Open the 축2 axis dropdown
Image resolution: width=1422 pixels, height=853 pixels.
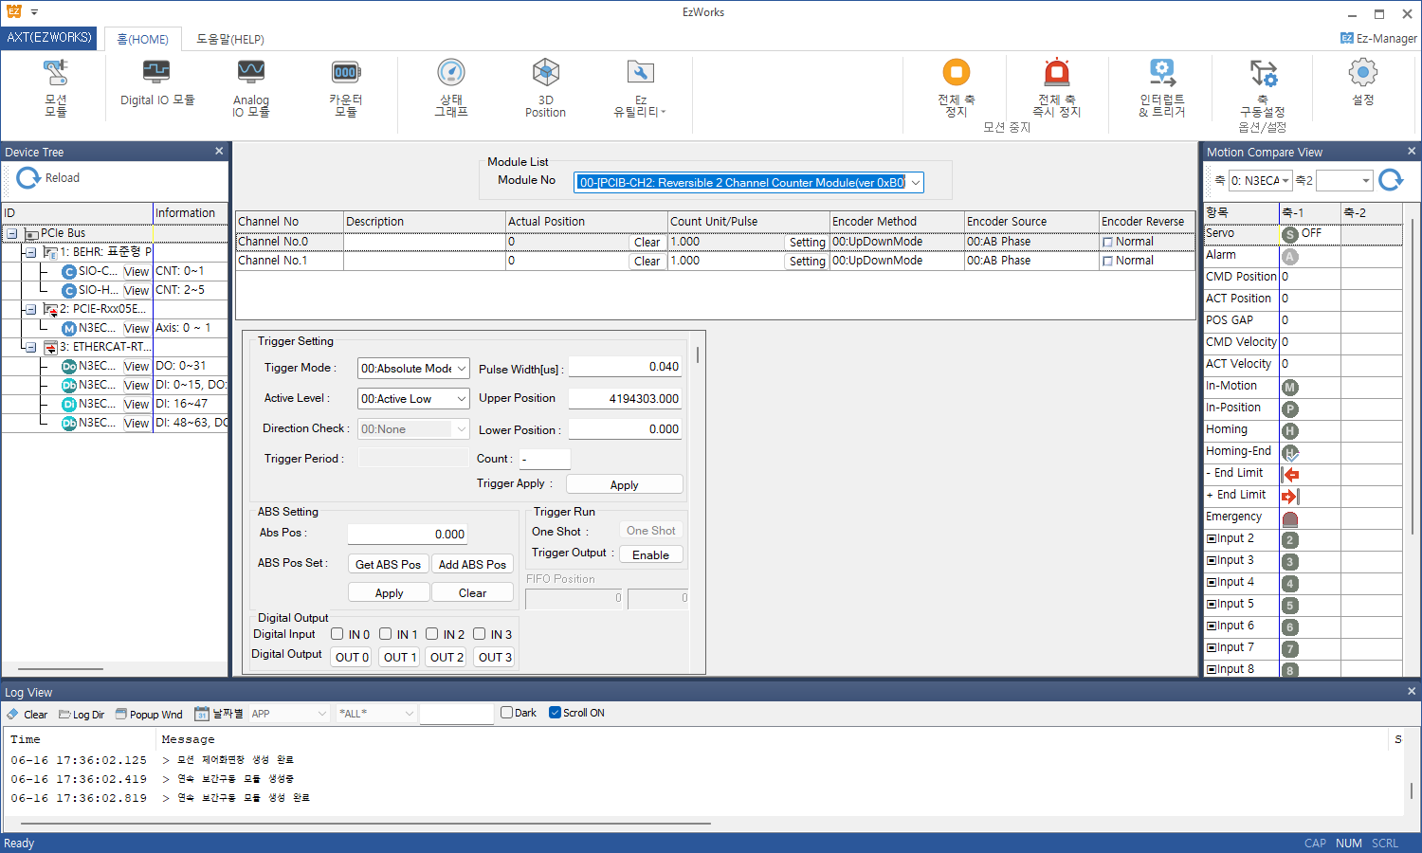[x=1365, y=181]
